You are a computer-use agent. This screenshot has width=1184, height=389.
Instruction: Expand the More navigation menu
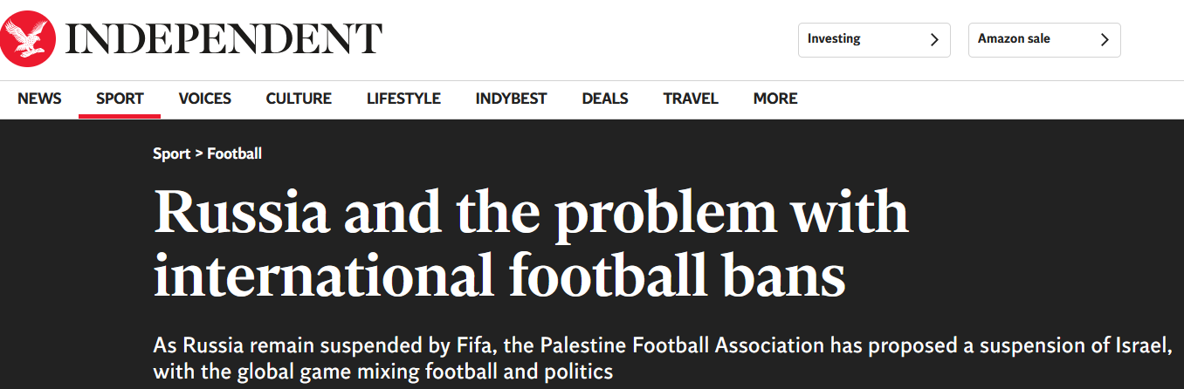pos(775,99)
